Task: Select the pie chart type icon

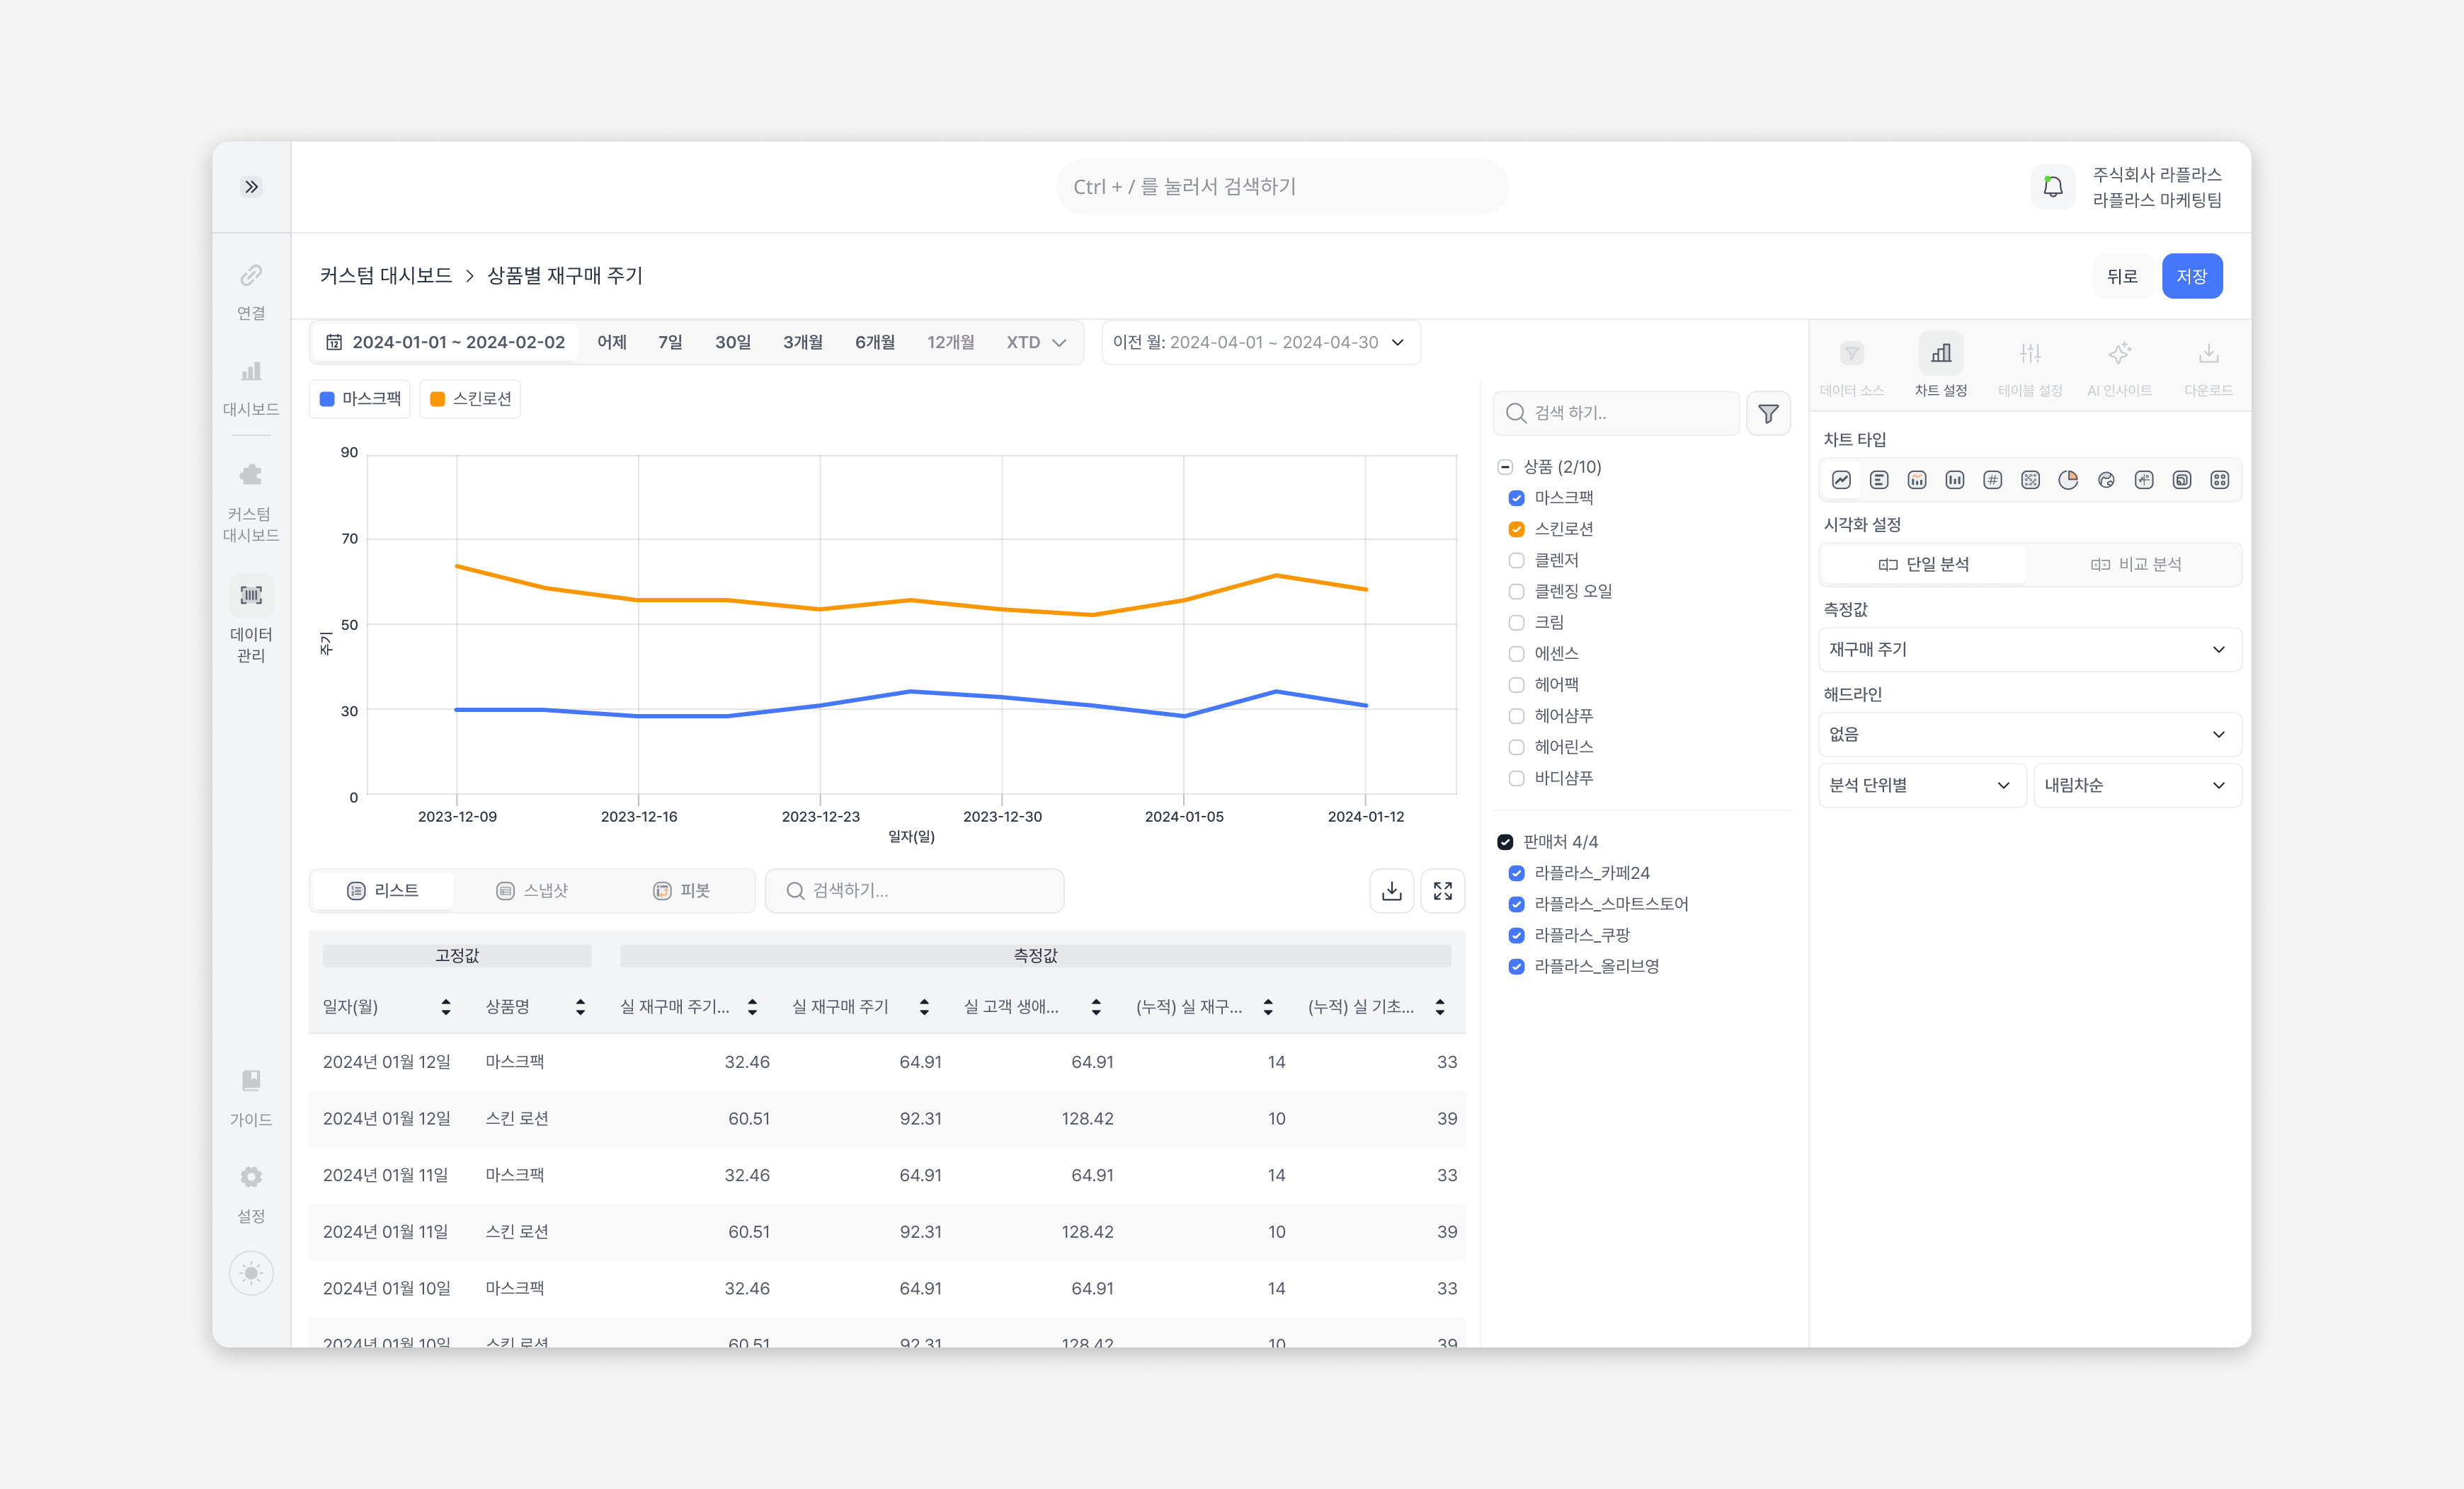Action: point(2068,481)
